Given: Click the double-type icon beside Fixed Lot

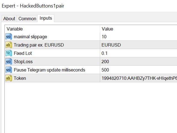Looking at the screenshot, I should point(9,53).
